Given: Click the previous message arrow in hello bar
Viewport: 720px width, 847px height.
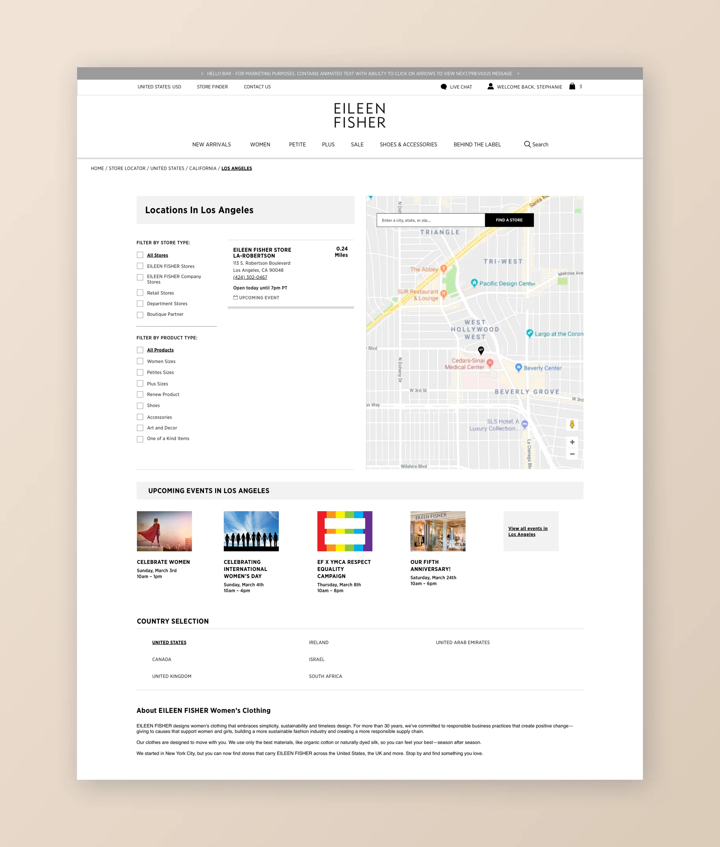Looking at the screenshot, I should click(202, 74).
